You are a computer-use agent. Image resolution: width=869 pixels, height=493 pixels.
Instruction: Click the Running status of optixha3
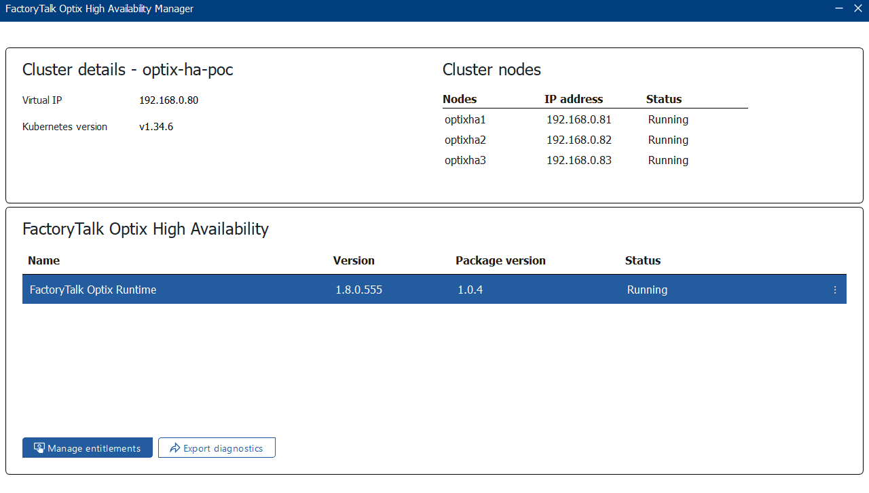(x=668, y=161)
